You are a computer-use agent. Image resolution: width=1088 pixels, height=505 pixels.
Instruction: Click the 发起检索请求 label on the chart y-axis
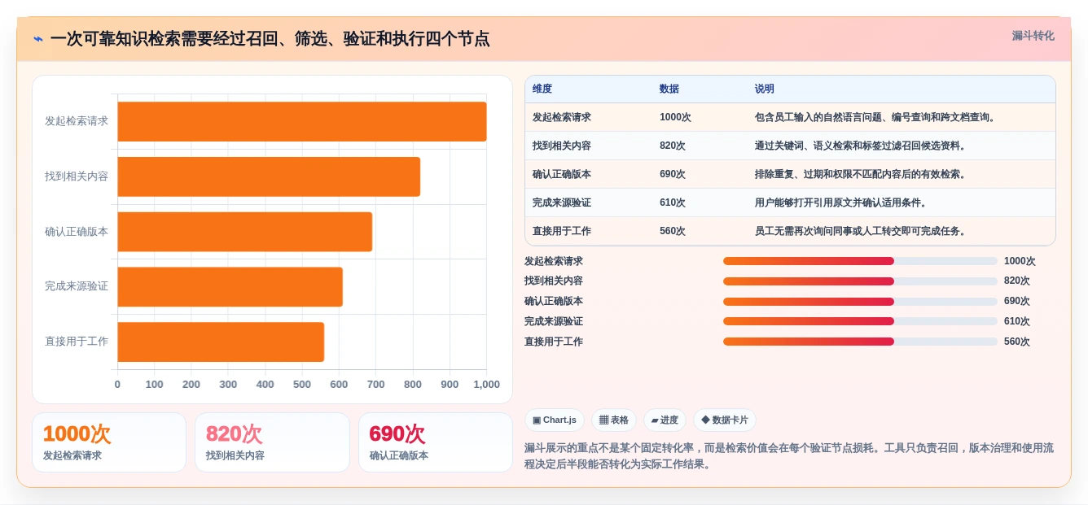(x=77, y=121)
